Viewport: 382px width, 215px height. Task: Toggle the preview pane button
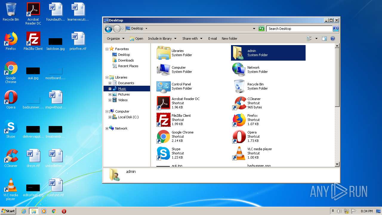coord(324,39)
